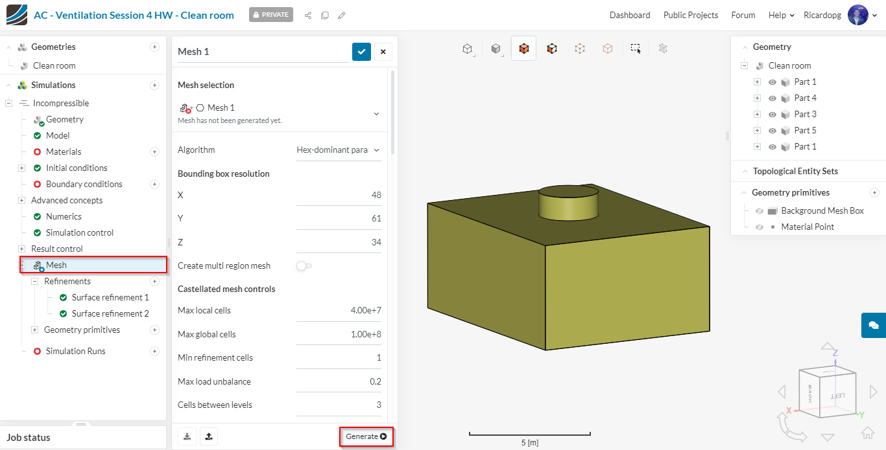Click the Generate mesh button
886x450 pixels.
pos(366,436)
